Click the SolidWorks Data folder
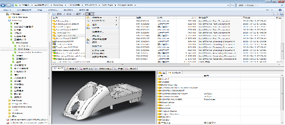 pos(22,107)
